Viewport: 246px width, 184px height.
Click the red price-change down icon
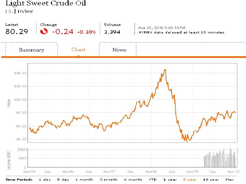click(44, 32)
